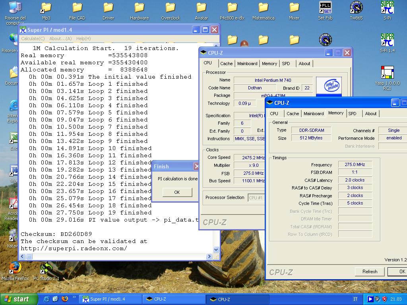Click the Intel Pentium M 740 name field
Viewport: 407px width, 305px height.
[273, 80]
